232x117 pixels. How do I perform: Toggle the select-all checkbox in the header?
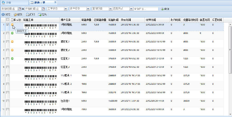(7, 19)
